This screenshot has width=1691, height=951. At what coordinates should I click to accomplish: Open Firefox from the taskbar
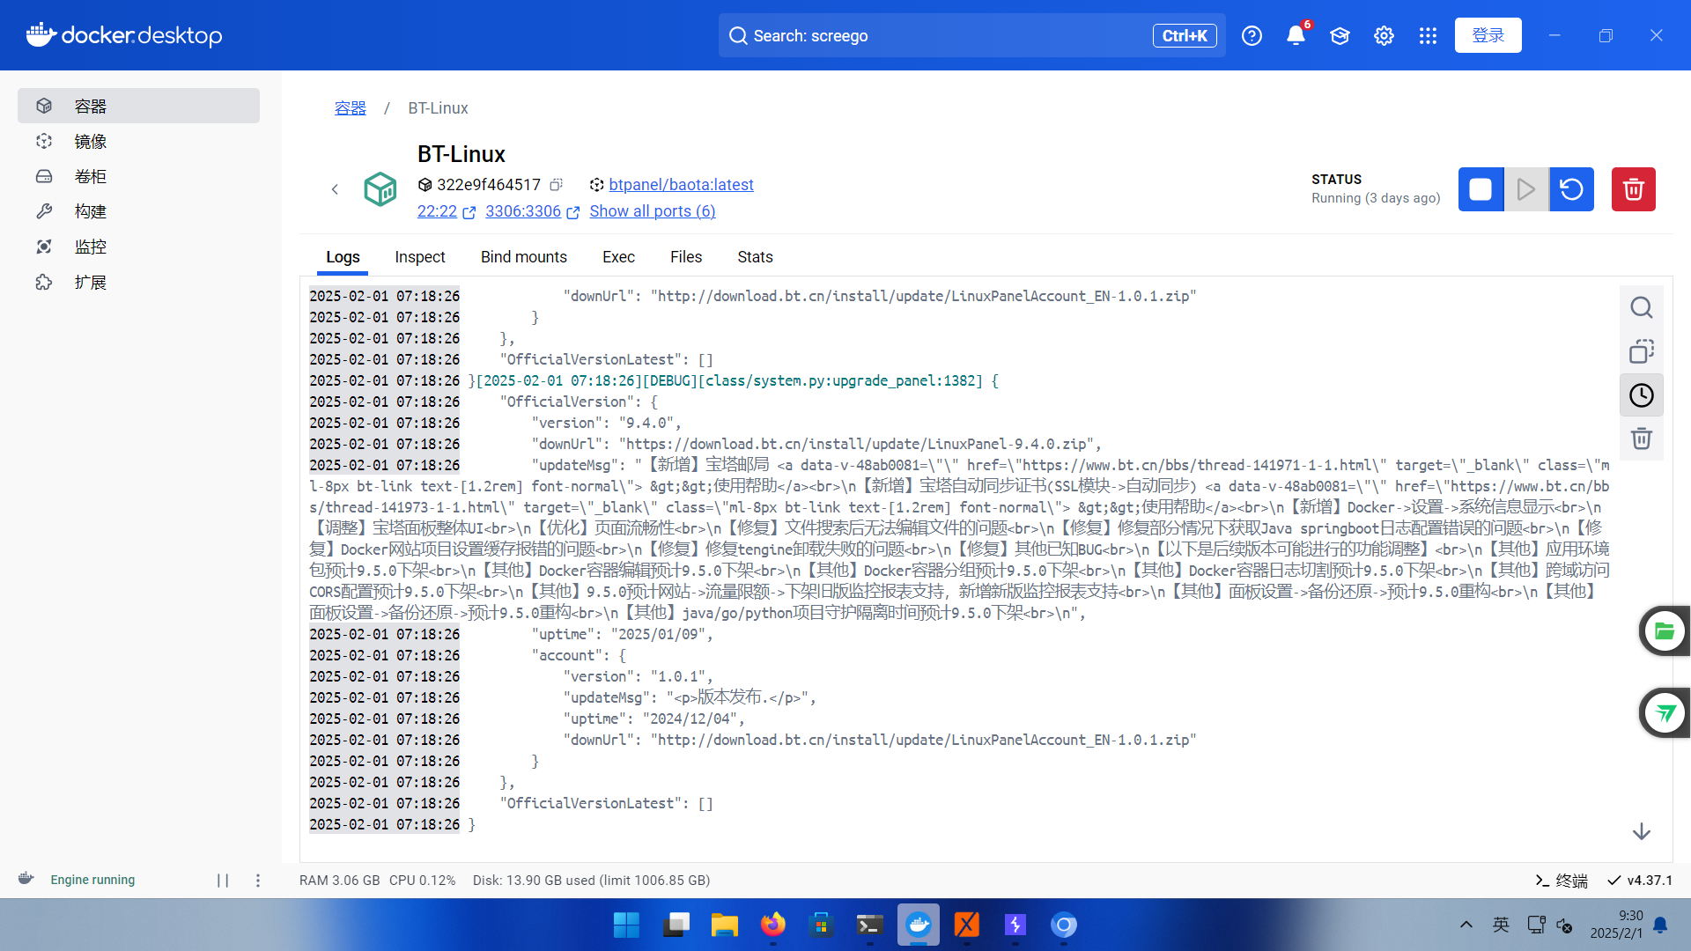(x=772, y=925)
